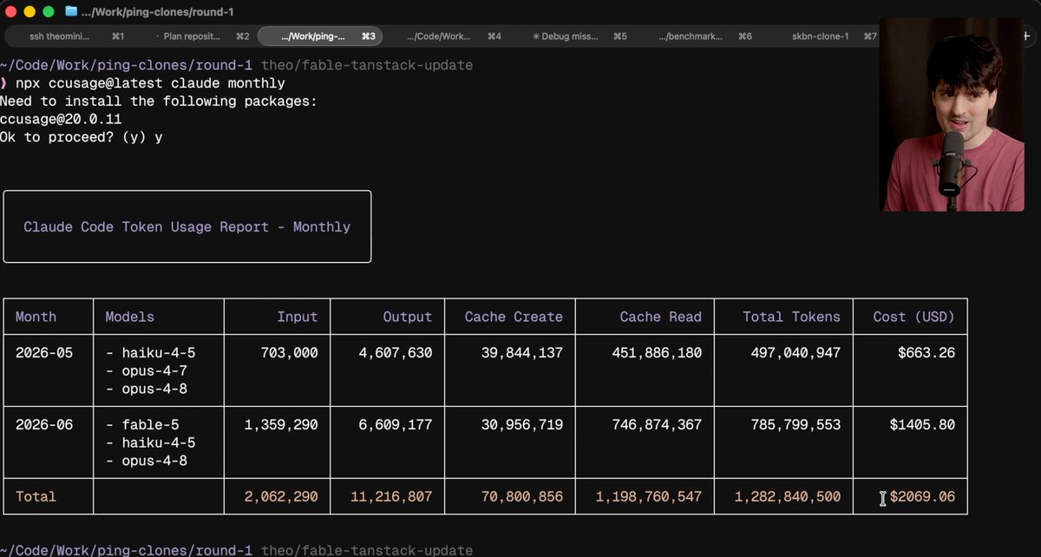Click the output value '6,609,177'
Image resolution: width=1041 pixels, height=557 pixels.
click(395, 425)
